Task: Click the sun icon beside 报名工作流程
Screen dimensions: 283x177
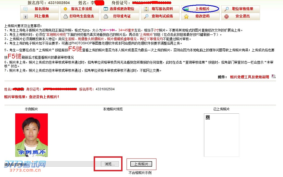Action: [65, 9]
